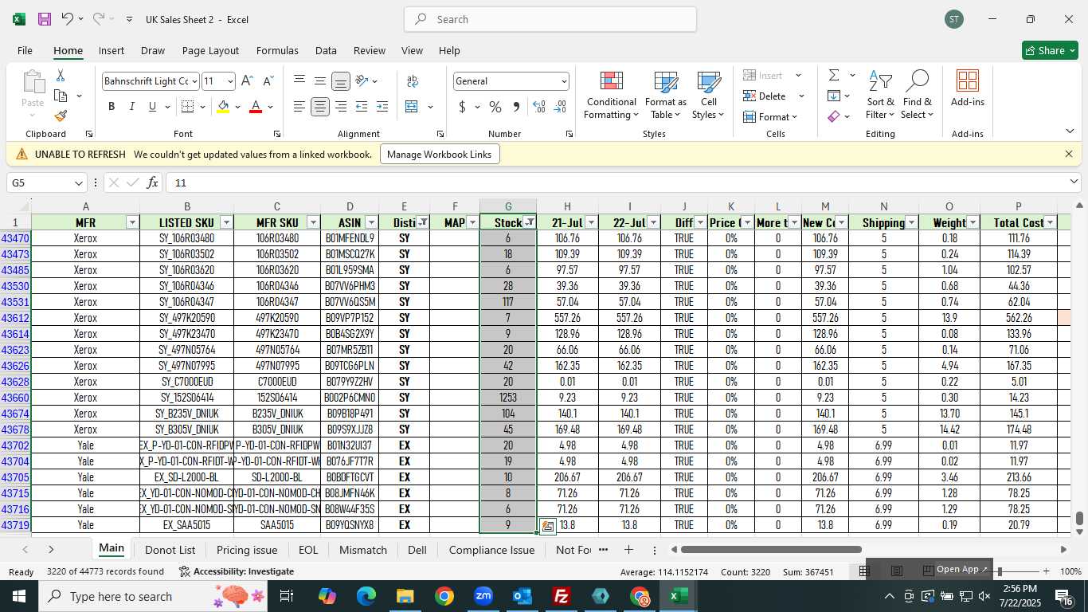The image size is (1088, 612).
Task: Click the Orientation angle text icon
Action: point(362,81)
